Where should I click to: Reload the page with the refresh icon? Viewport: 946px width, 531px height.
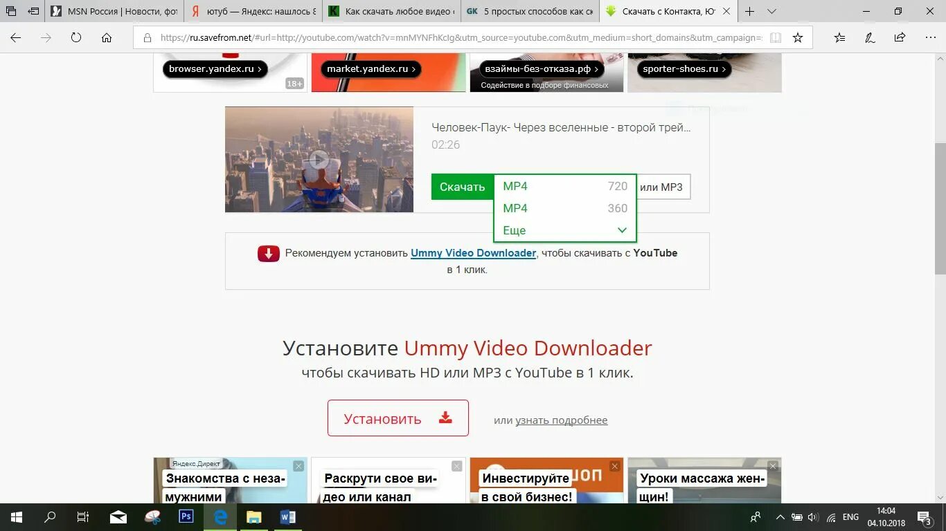click(76, 38)
